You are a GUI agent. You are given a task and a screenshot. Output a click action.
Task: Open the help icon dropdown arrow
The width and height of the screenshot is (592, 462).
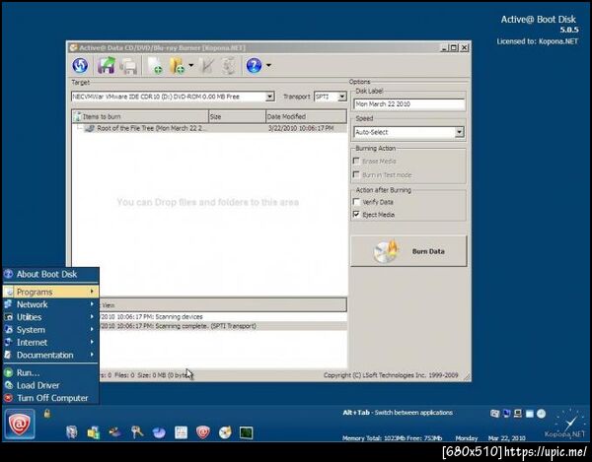click(268, 65)
